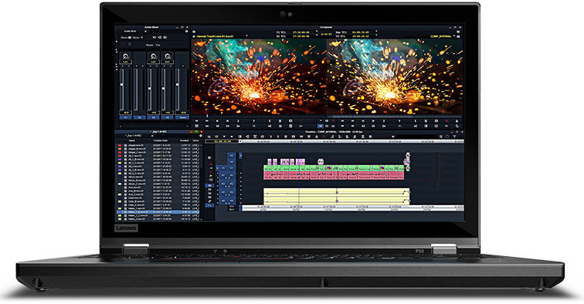
Task: Click the Audio Mixer settings gear icon
Action: [187, 32]
